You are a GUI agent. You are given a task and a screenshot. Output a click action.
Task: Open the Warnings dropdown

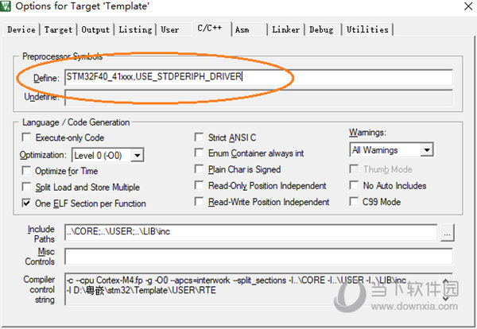pyautogui.click(x=427, y=150)
